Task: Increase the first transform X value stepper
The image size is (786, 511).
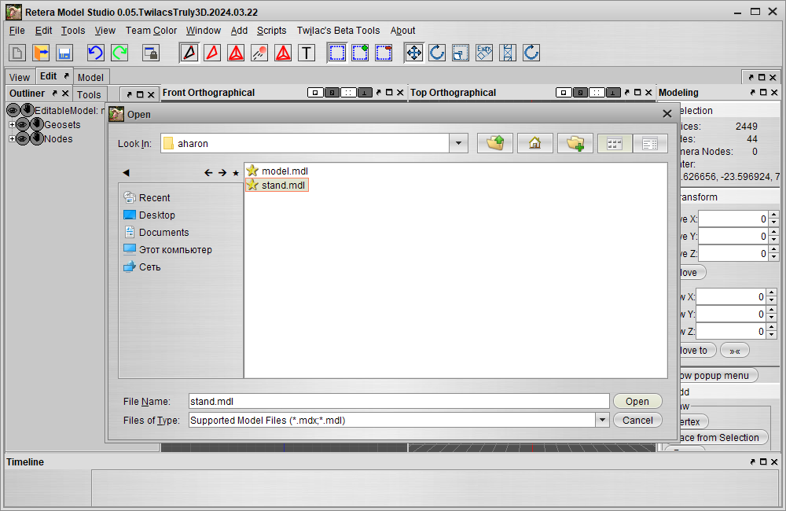Action: click(774, 215)
